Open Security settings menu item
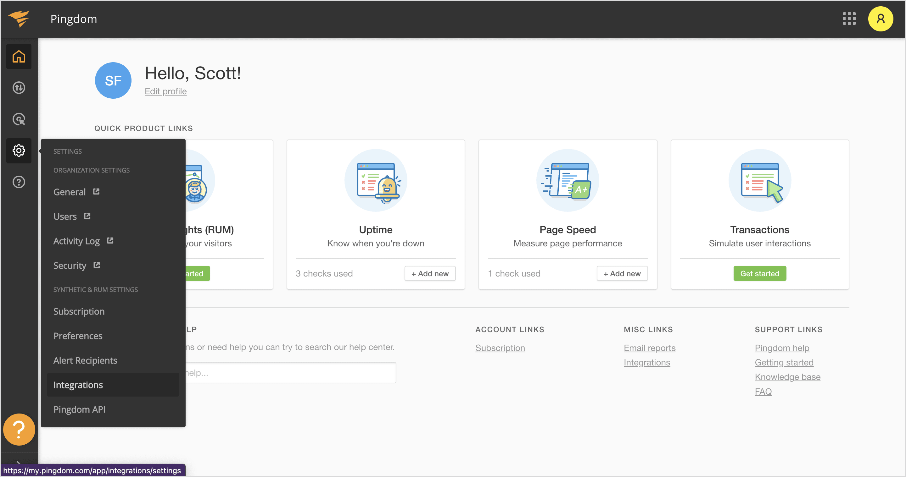The width and height of the screenshot is (906, 477). tap(70, 266)
